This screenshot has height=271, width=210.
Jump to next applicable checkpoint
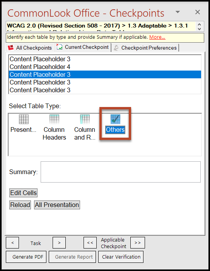138,243
